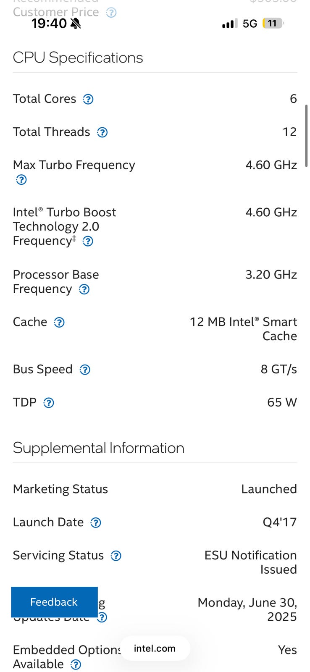Click the blue Feedback button

(x=54, y=602)
